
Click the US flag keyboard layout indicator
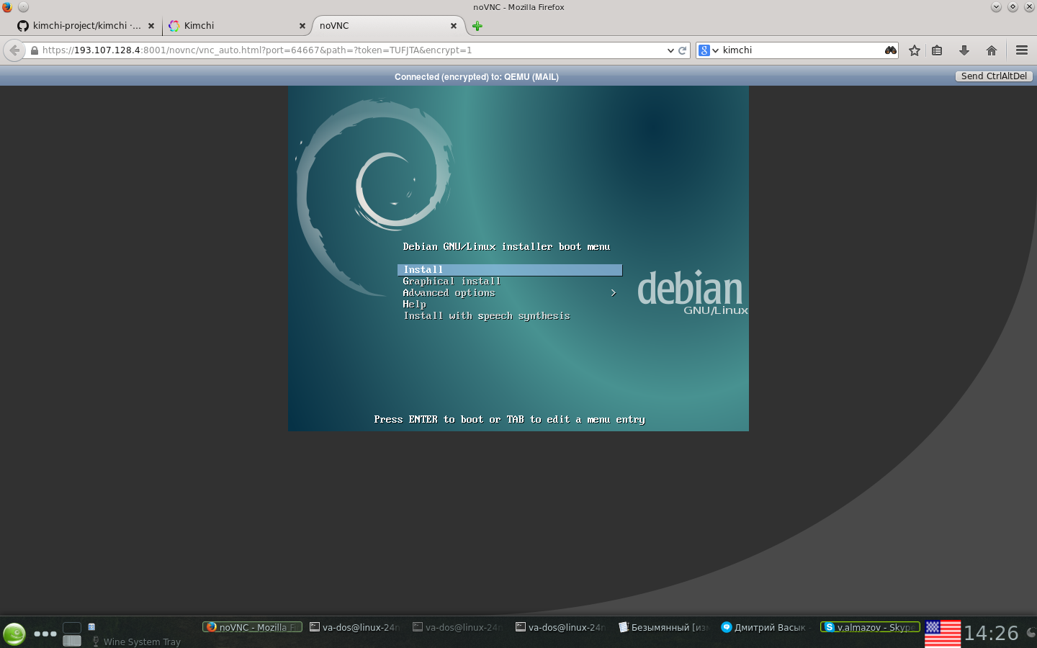point(943,634)
